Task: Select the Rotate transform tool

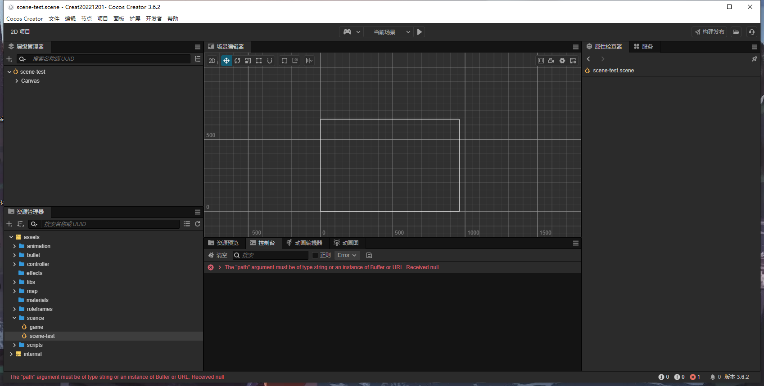Action: (x=237, y=61)
